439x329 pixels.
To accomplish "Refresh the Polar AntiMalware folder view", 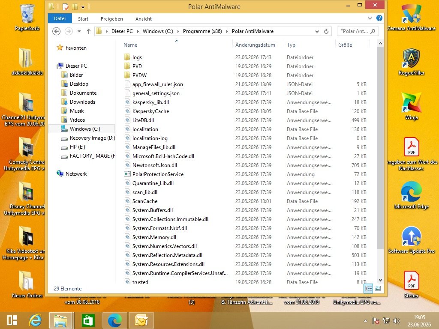I will point(326,31).
